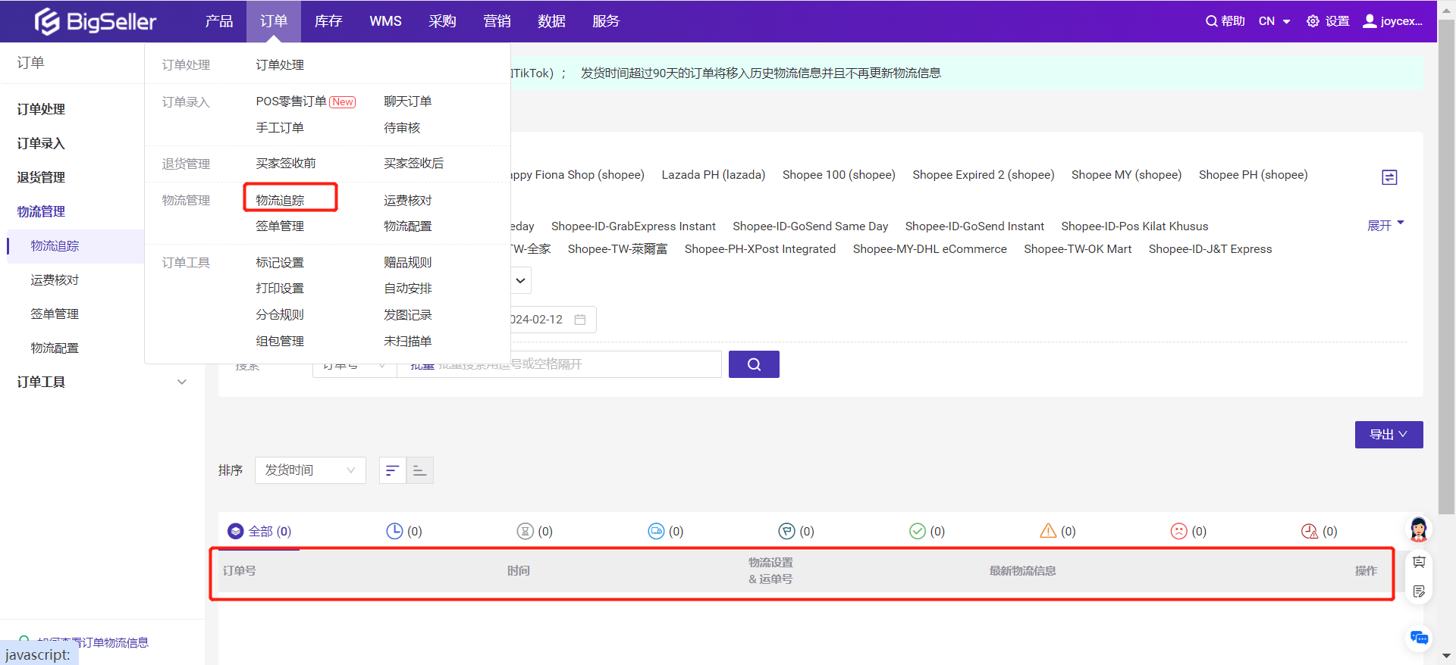Select sidebar item 退货管理

[x=41, y=177]
